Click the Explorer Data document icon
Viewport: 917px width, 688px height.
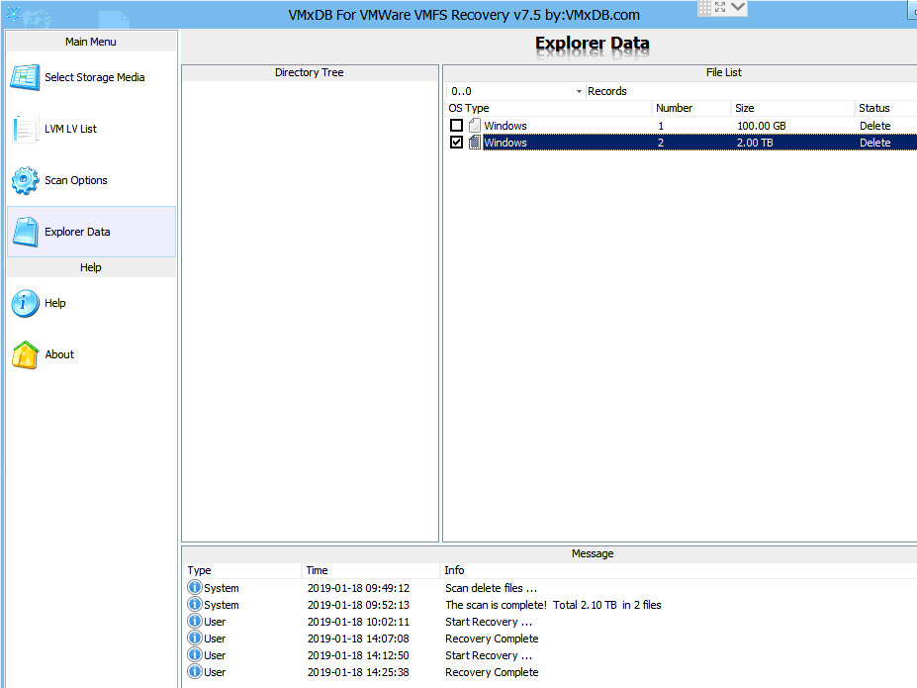pyautogui.click(x=25, y=232)
